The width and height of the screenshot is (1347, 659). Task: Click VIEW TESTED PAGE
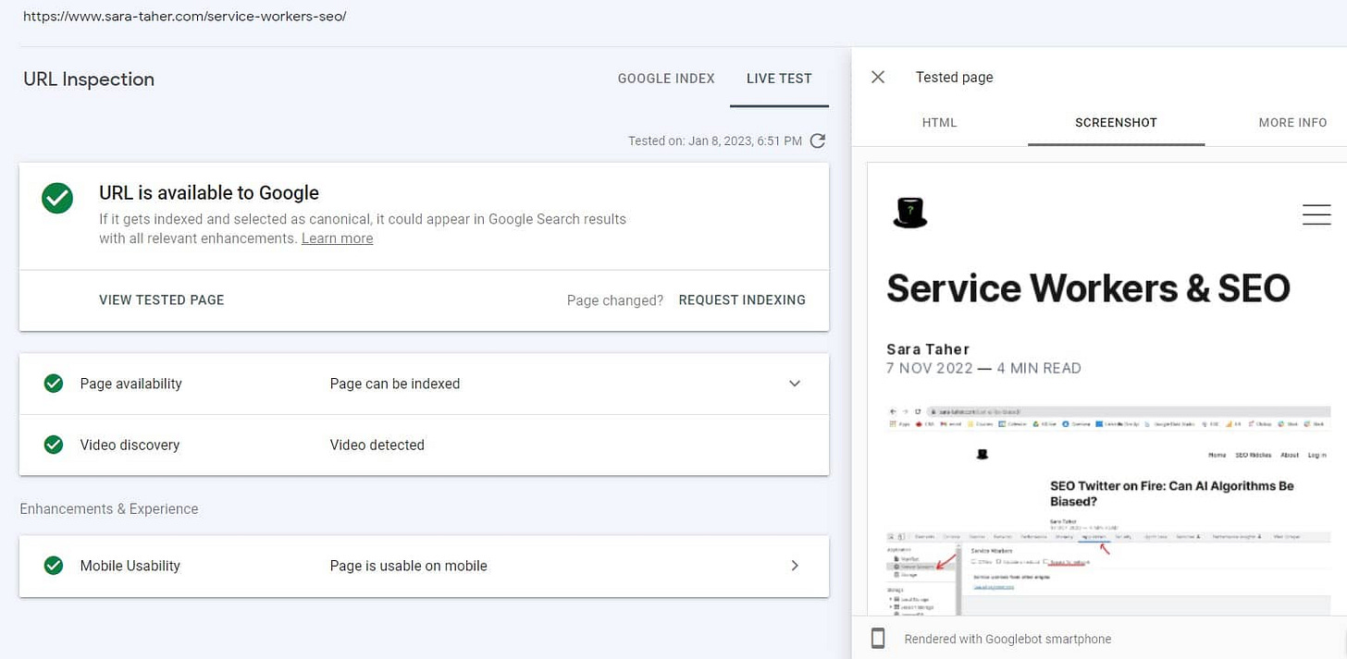(161, 299)
